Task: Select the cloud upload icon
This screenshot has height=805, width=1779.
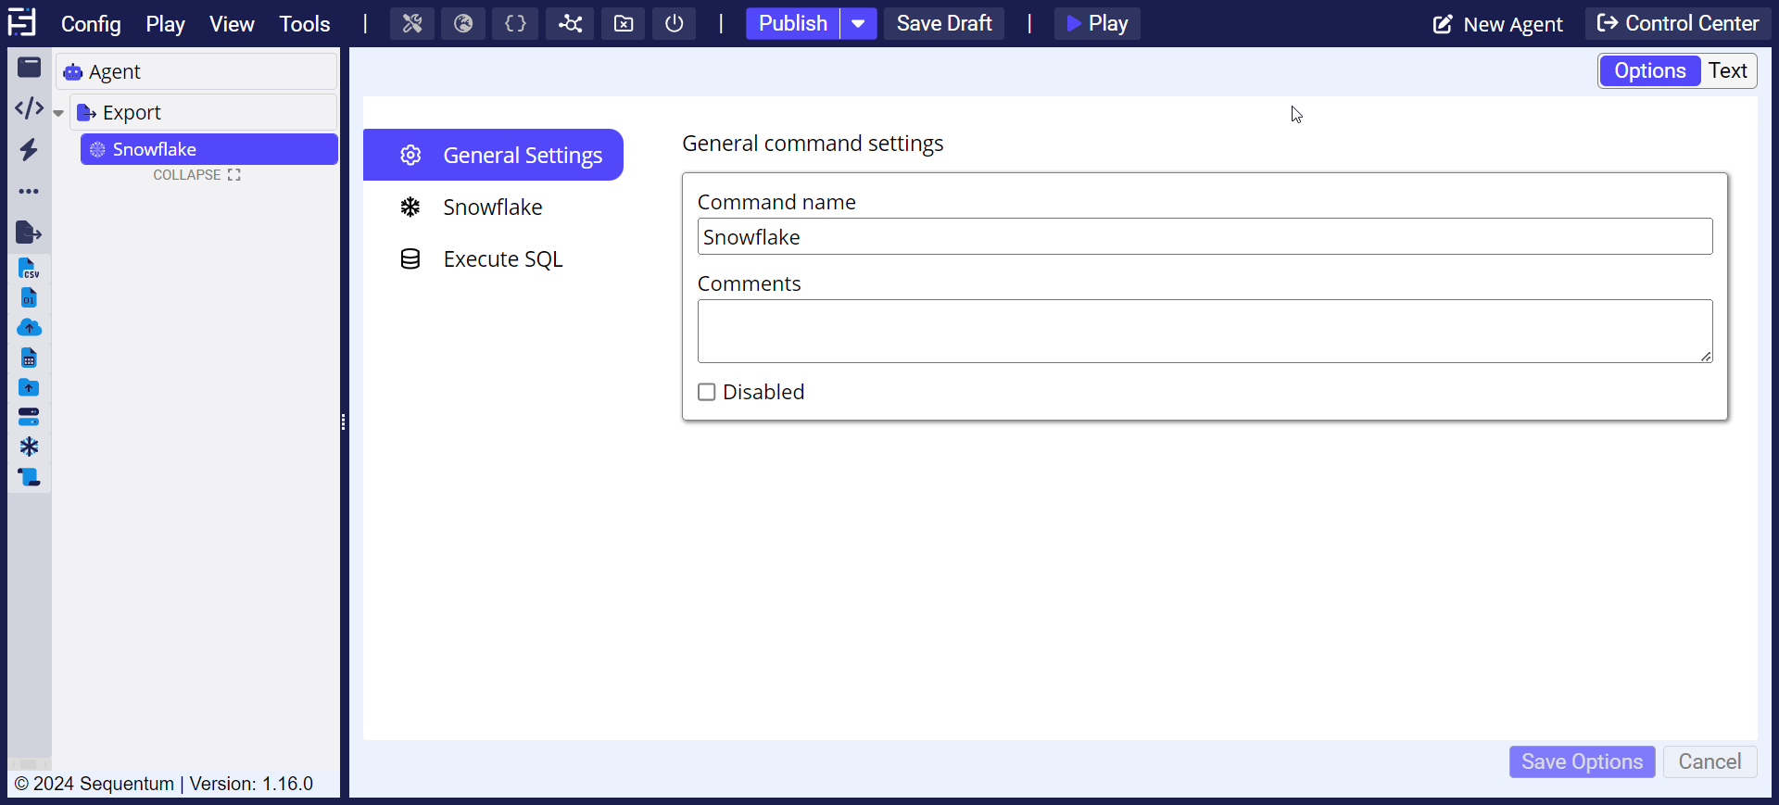Action: click(x=29, y=328)
